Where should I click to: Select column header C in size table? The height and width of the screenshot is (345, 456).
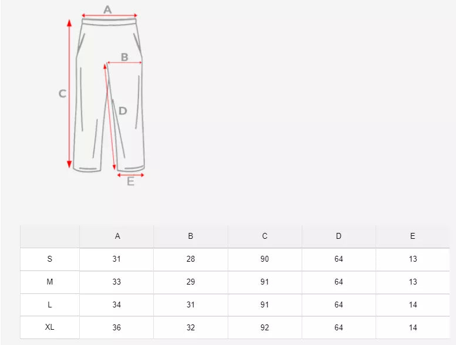coord(265,236)
